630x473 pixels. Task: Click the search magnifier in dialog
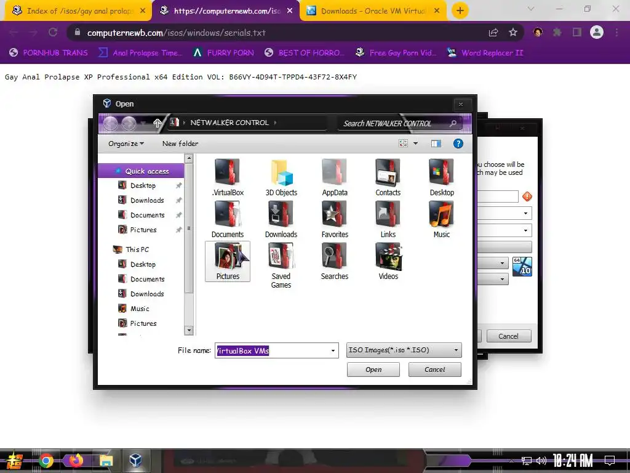click(x=453, y=123)
